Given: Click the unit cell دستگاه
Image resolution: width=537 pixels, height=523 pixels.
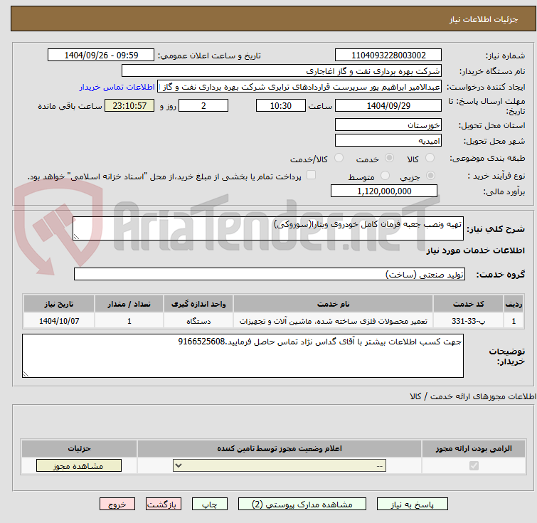Looking at the screenshot, I should (x=198, y=321).
